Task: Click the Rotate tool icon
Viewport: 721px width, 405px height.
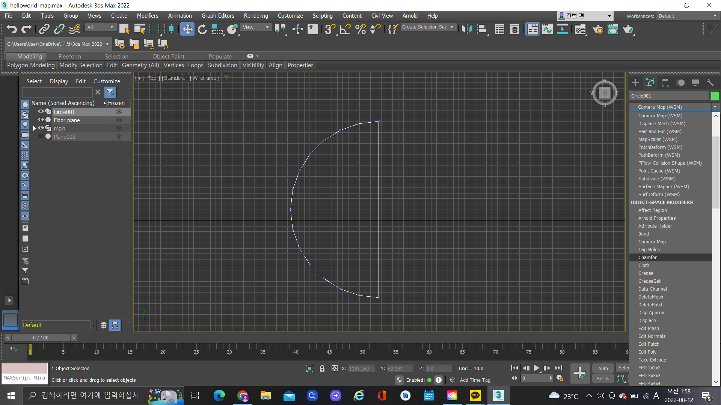Action: click(202, 29)
